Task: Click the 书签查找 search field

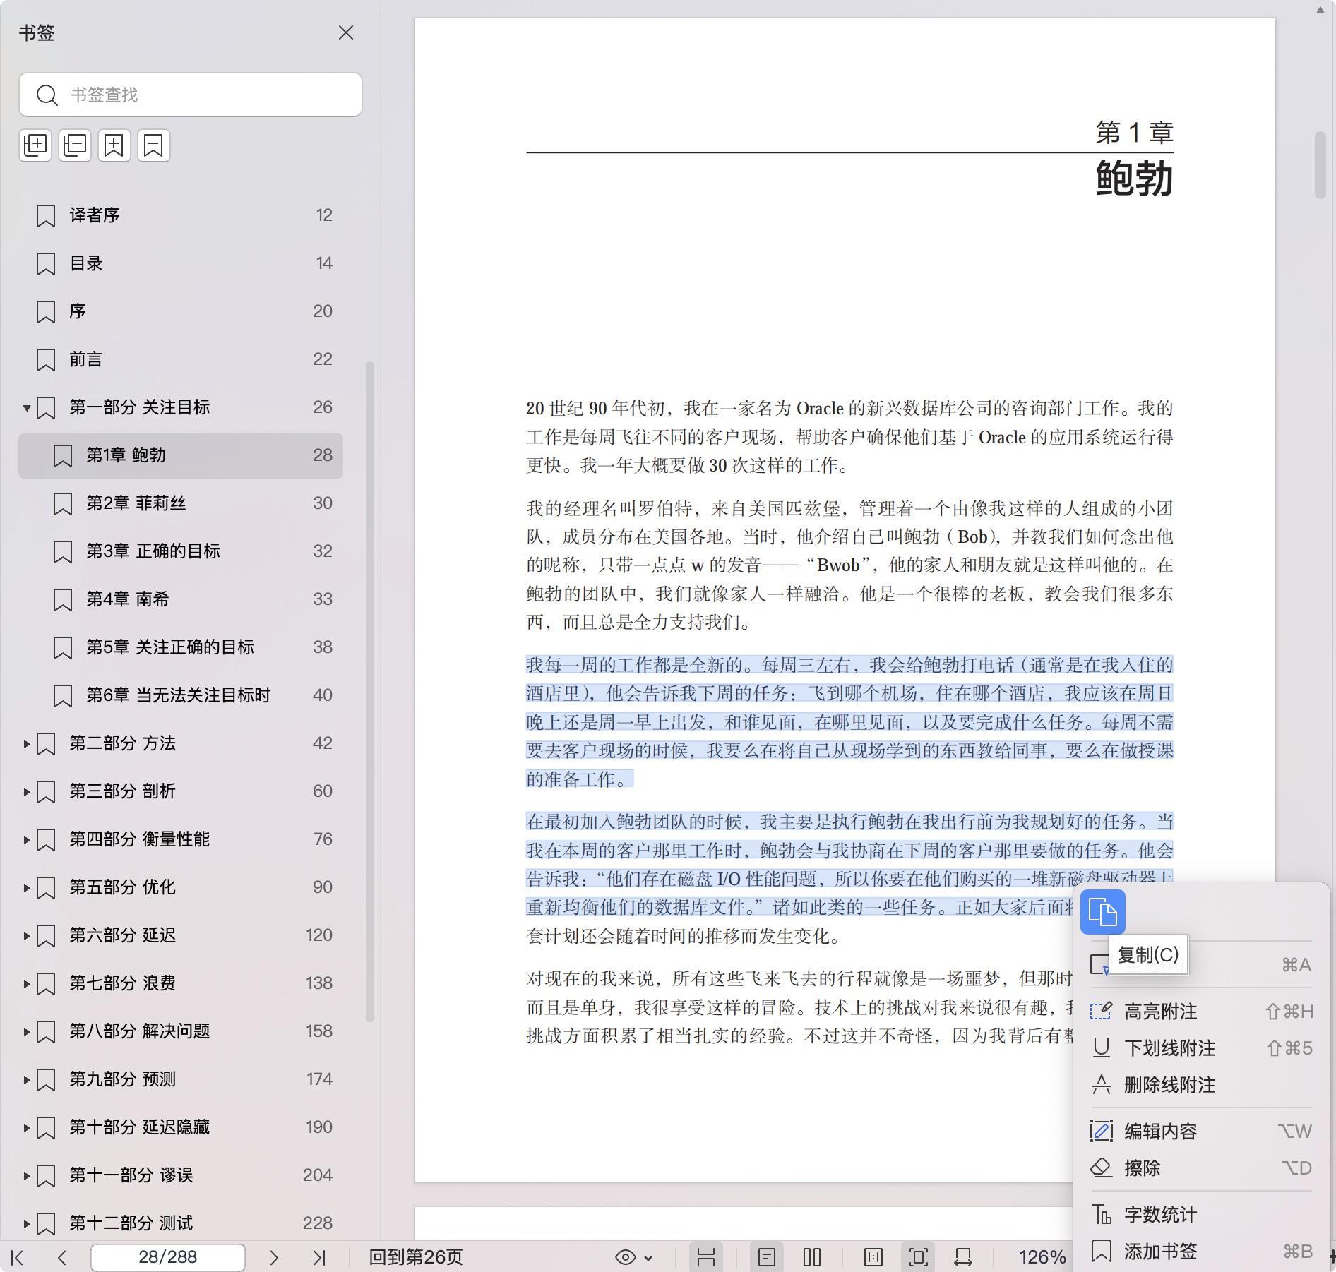Action: (191, 95)
